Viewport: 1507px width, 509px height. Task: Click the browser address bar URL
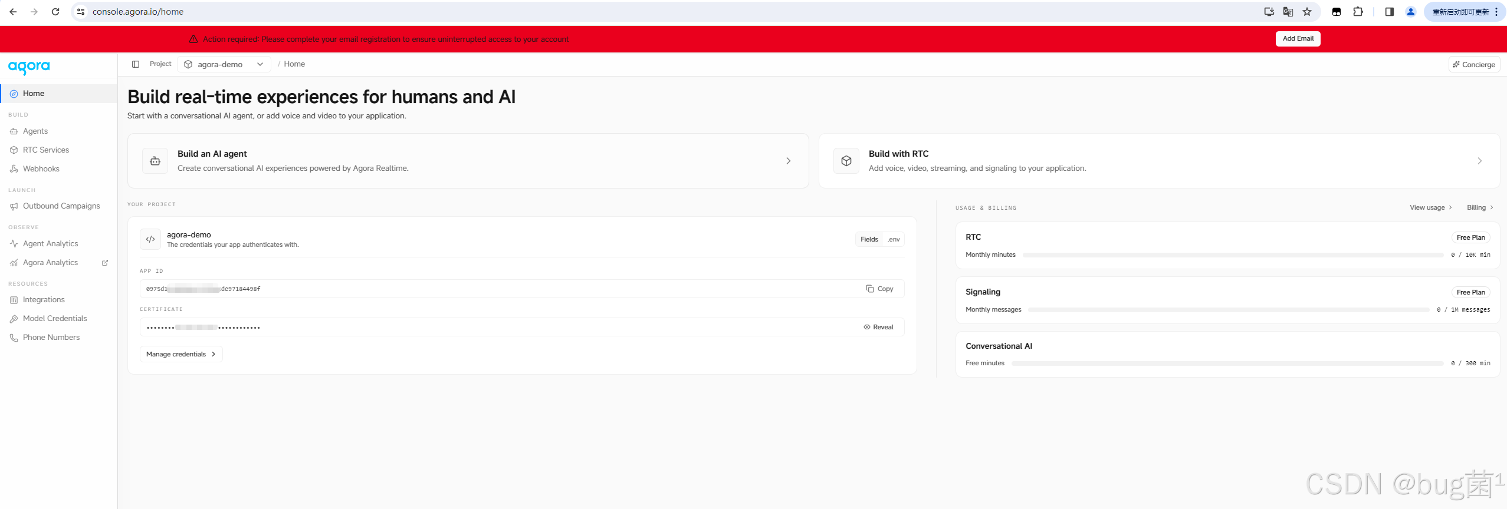pyautogui.click(x=138, y=12)
